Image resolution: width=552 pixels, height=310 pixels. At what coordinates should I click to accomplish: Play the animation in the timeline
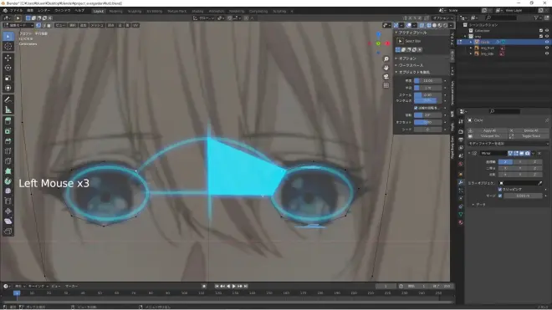point(234,286)
